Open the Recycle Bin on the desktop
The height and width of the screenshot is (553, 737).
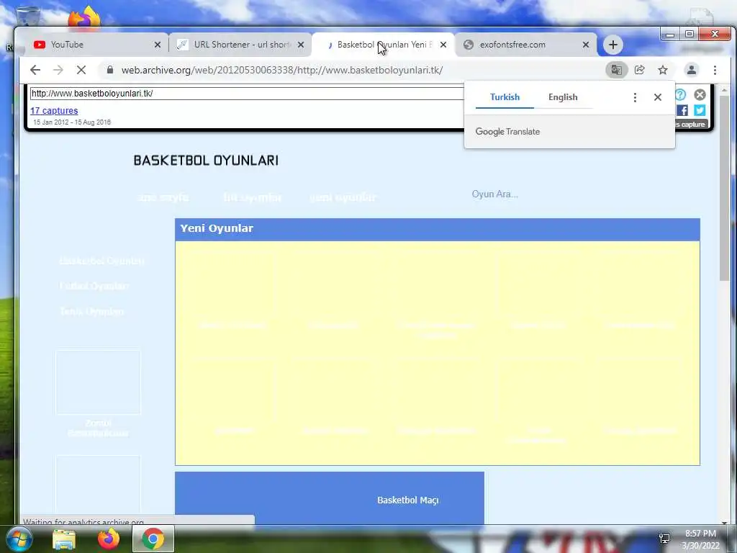(28, 17)
